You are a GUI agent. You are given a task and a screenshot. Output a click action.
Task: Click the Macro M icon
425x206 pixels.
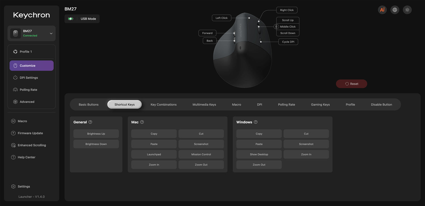(13, 121)
